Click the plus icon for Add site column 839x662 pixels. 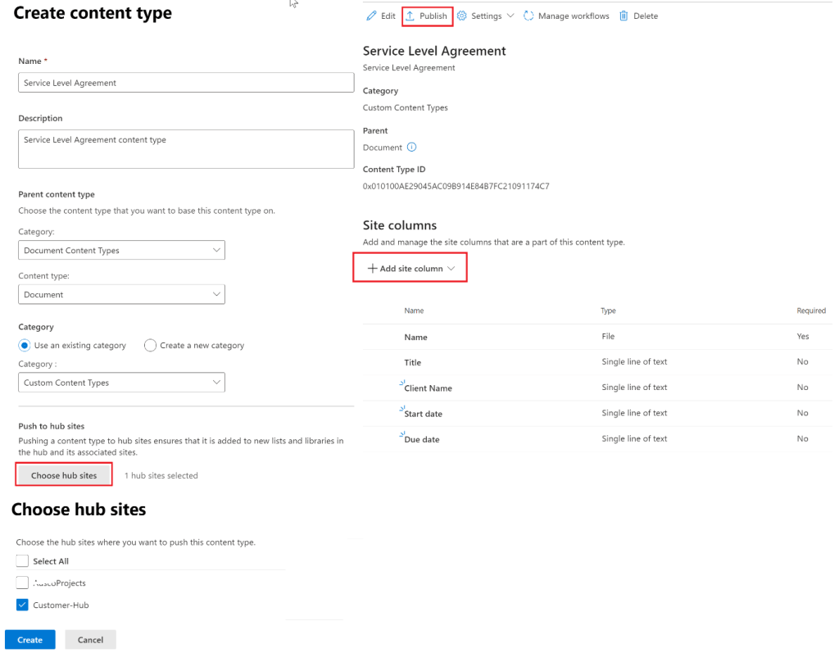(x=372, y=269)
